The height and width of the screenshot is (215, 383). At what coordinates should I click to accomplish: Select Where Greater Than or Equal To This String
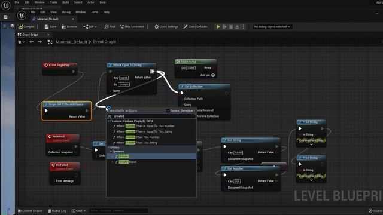pos(144,131)
